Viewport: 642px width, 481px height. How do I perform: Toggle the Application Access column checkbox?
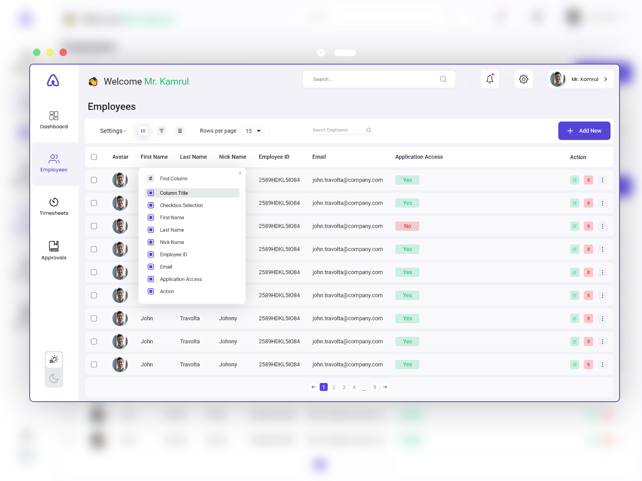pyautogui.click(x=151, y=279)
